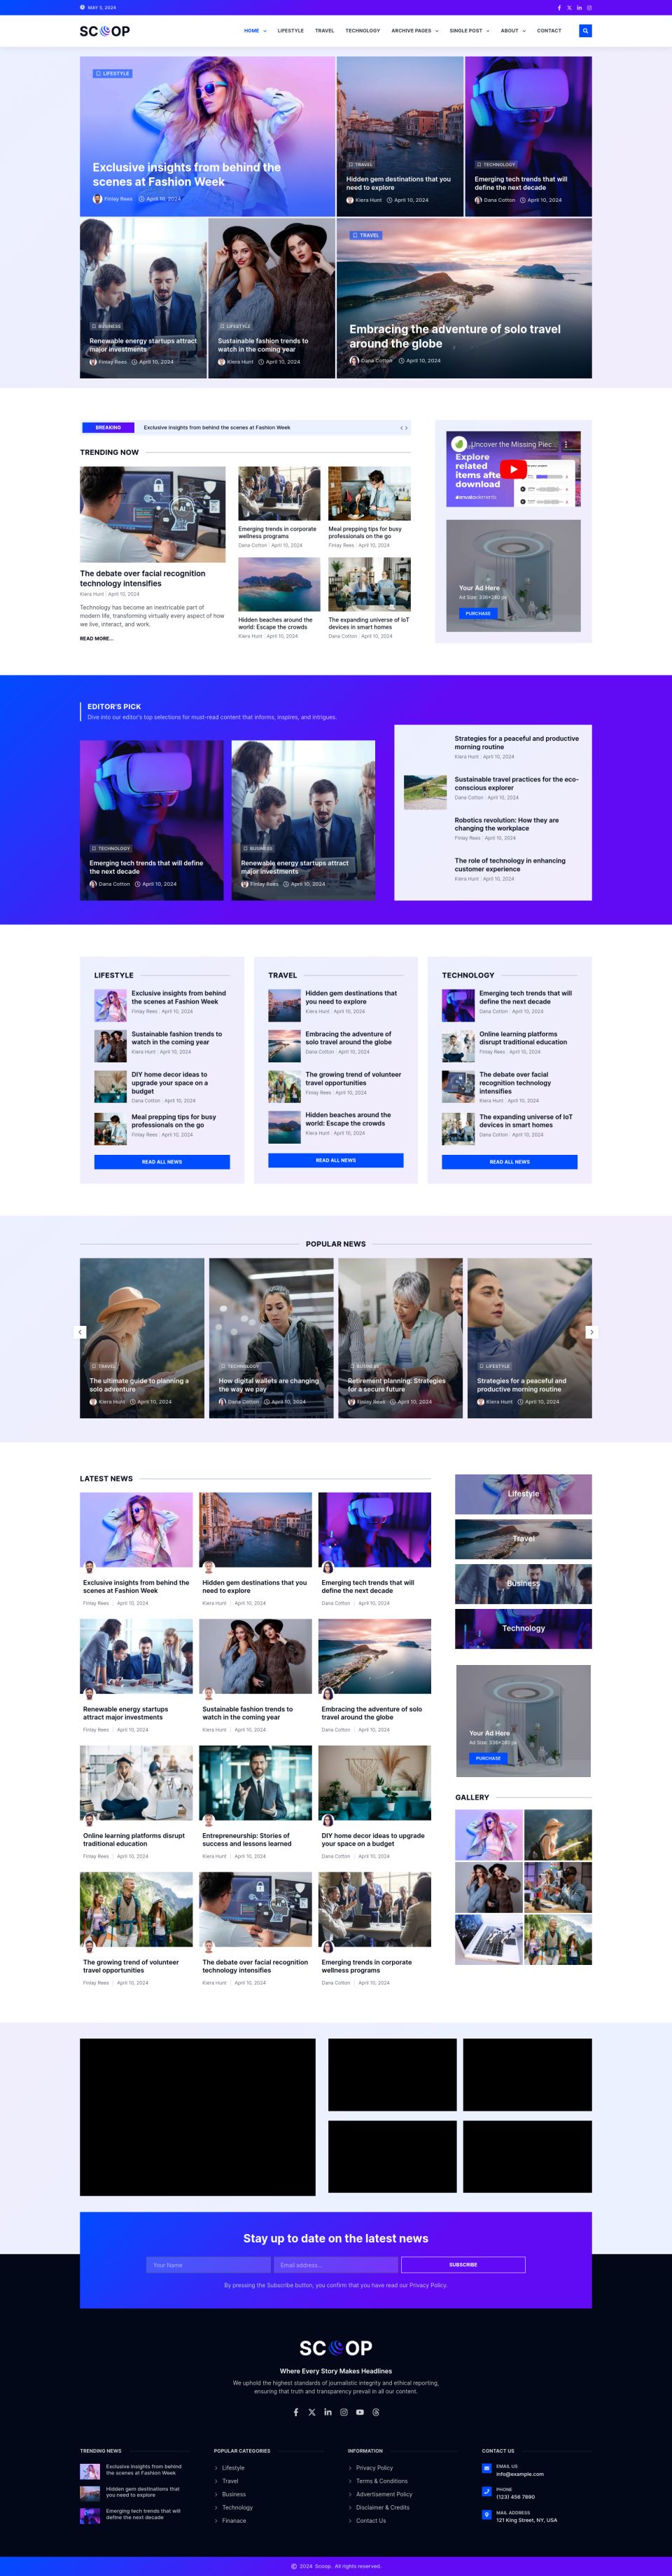Click the footer X (Twitter) icon
The width and height of the screenshot is (672, 2576).
coord(311,2412)
